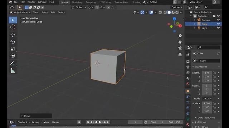The image size is (229, 128).
Task: Click the Location X 1 m field
Action: [x=207, y=73]
